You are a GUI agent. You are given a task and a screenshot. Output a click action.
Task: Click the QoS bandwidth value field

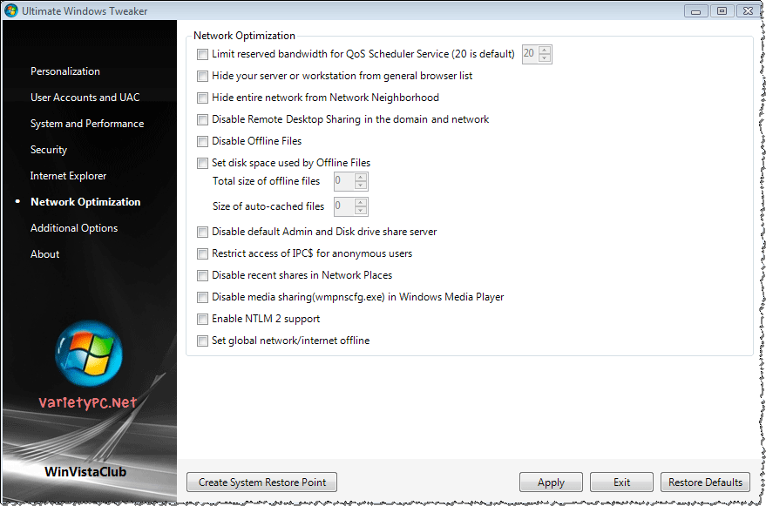(530, 54)
